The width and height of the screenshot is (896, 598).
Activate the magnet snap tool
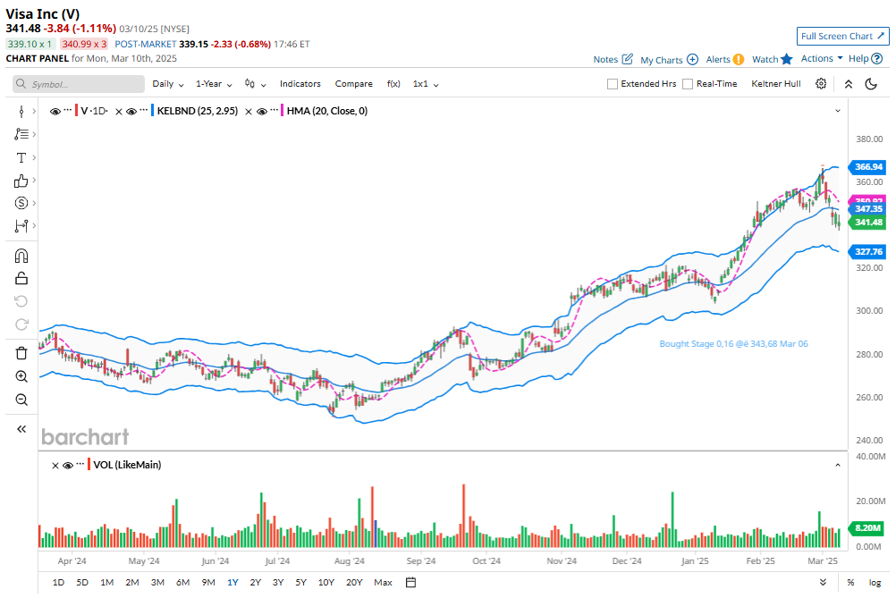tap(21, 256)
